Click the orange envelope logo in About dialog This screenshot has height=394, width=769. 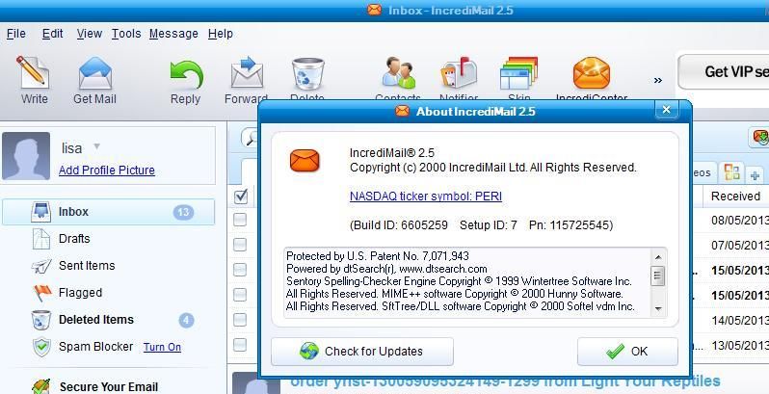point(305,161)
